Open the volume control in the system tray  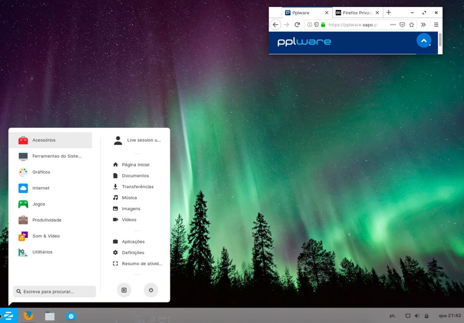pos(417,316)
